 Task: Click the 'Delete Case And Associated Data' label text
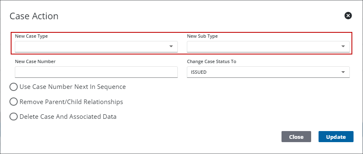pyautogui.click(x=68, y=117)
